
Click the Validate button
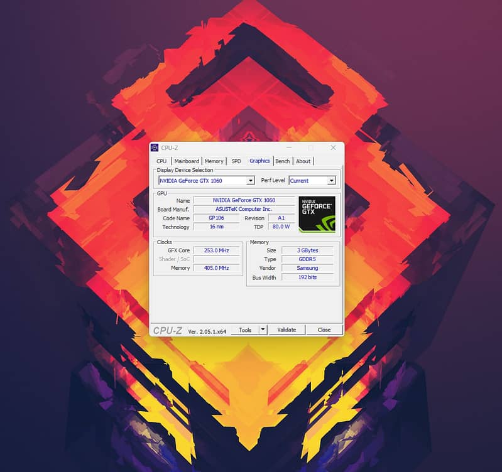(286, 330)
